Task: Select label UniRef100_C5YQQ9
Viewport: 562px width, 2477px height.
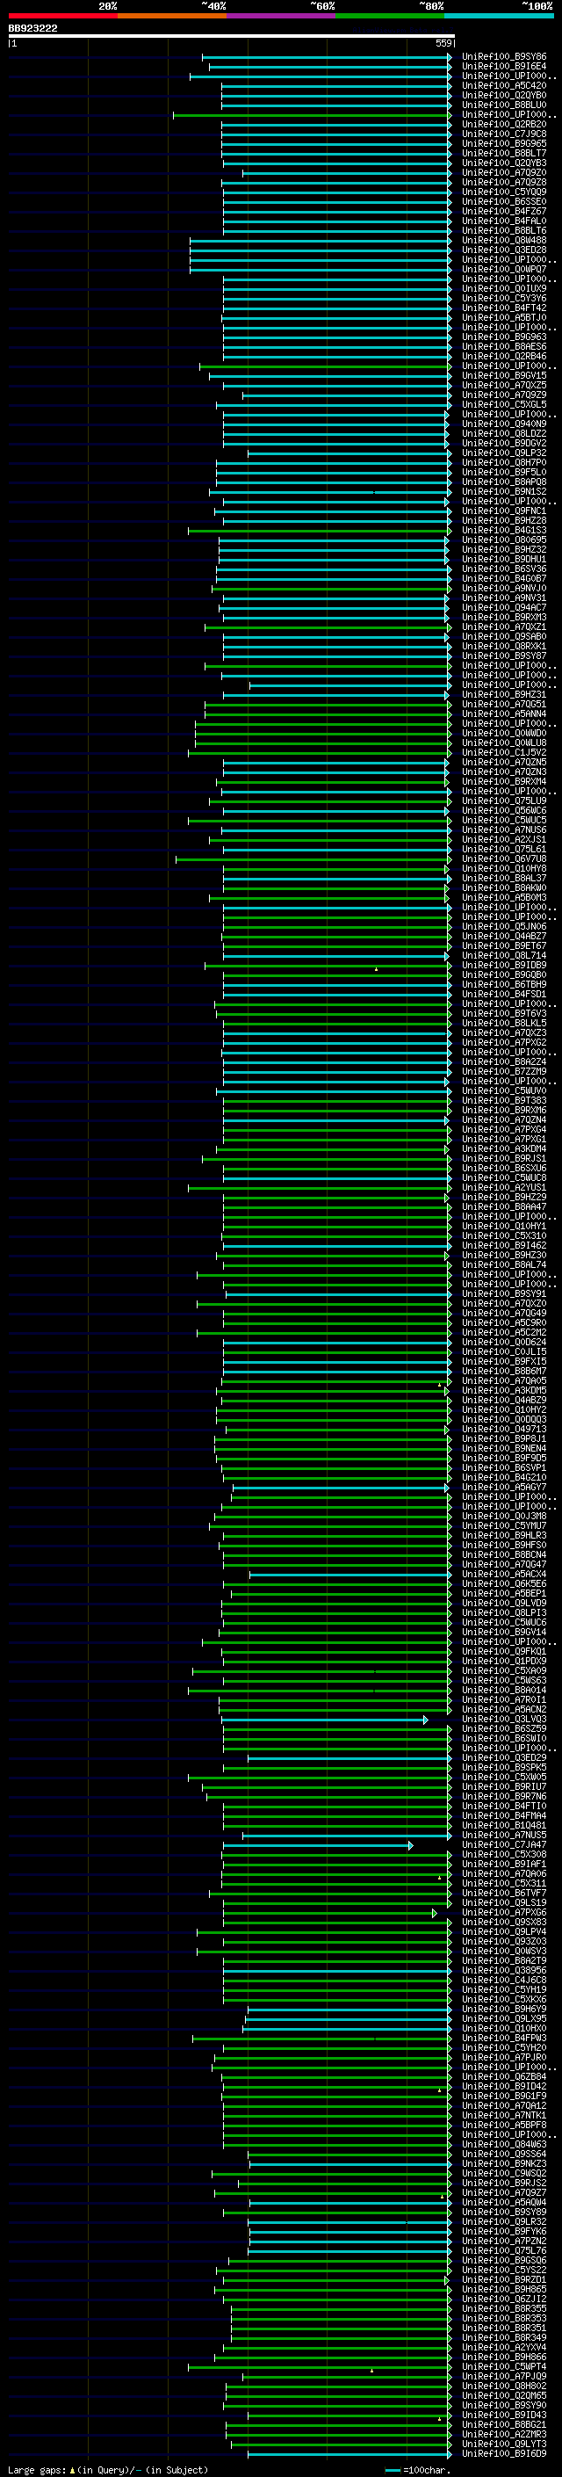Action: (x=503, y=192)
